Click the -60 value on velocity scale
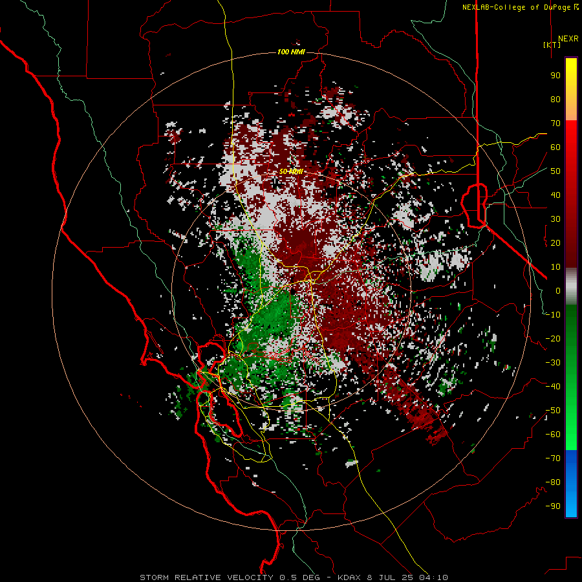 (553, 435)
